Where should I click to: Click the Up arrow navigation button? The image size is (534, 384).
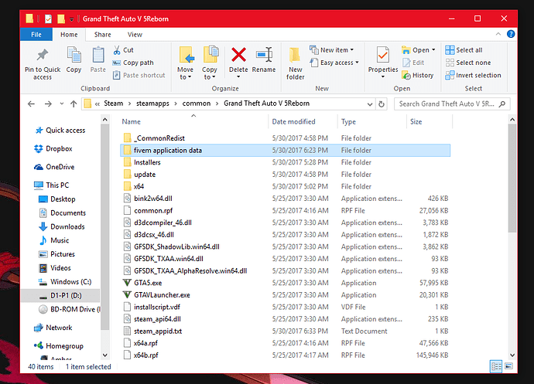tap(72, 104)
